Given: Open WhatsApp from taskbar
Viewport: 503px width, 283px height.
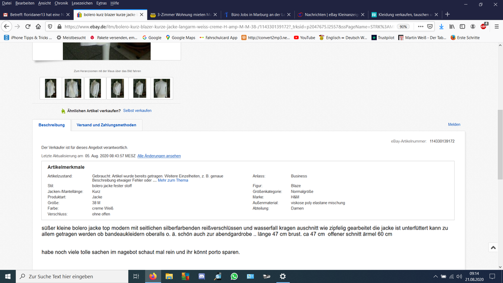Looking at the screenshot, I should pos(234,276).
